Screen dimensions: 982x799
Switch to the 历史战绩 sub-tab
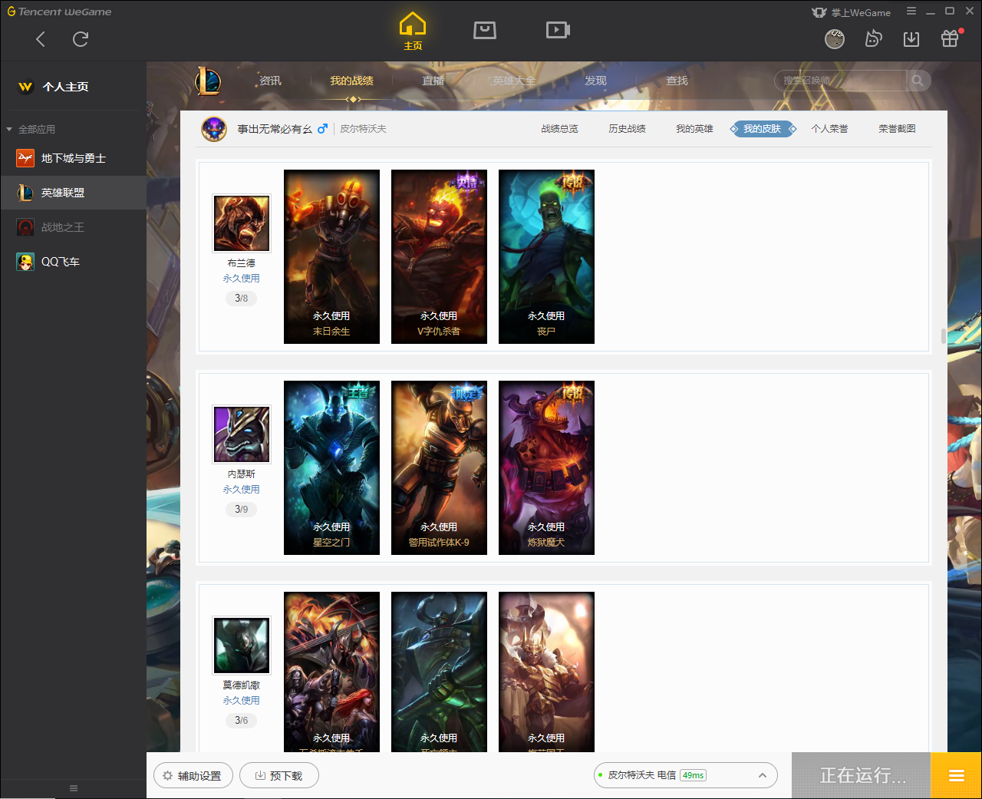(x=628, y=129)
